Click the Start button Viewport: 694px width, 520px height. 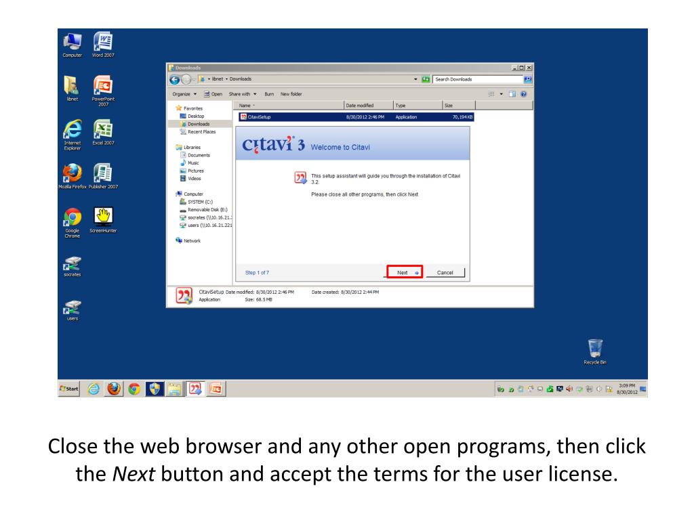click(x=69, y=389)
